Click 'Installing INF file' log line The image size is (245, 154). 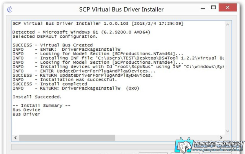coord(118,58)
